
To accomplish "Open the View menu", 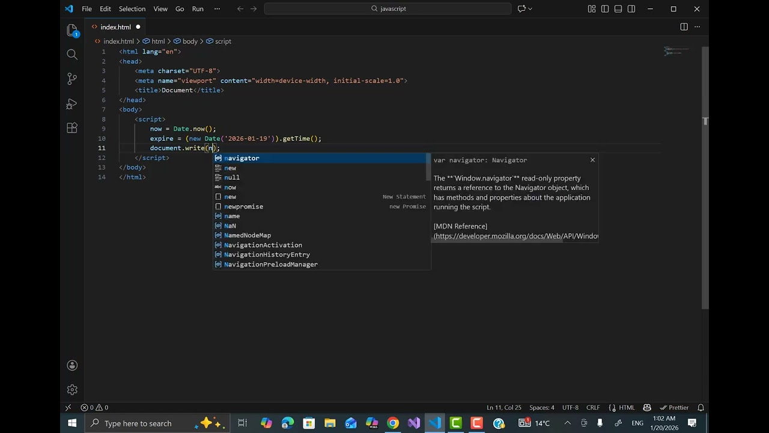I will coord(160,9).
